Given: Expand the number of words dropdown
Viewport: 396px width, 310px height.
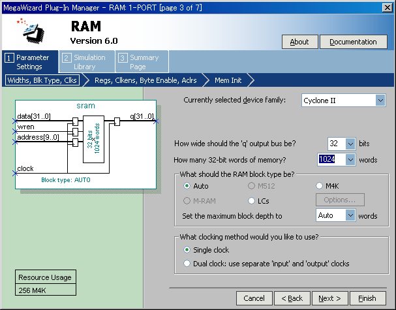Looking at the screenshot, I should tap(350, 160).
